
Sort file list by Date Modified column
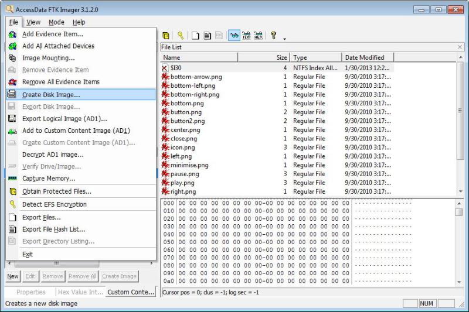tap(368, 57)
